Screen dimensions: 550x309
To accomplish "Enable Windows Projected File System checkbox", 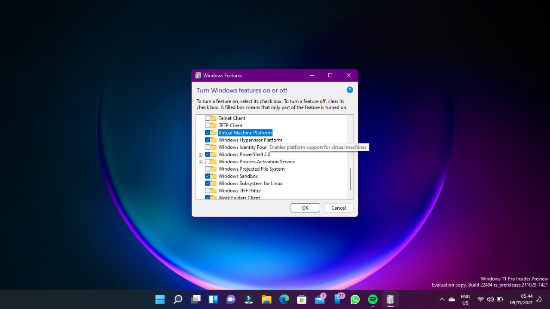I will pyautogui.click(x=208, y=169).
